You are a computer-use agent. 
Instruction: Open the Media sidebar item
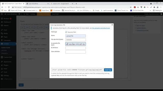[x=6, y=33]
